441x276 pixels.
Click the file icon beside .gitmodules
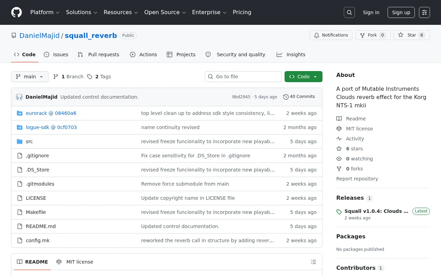20,184
